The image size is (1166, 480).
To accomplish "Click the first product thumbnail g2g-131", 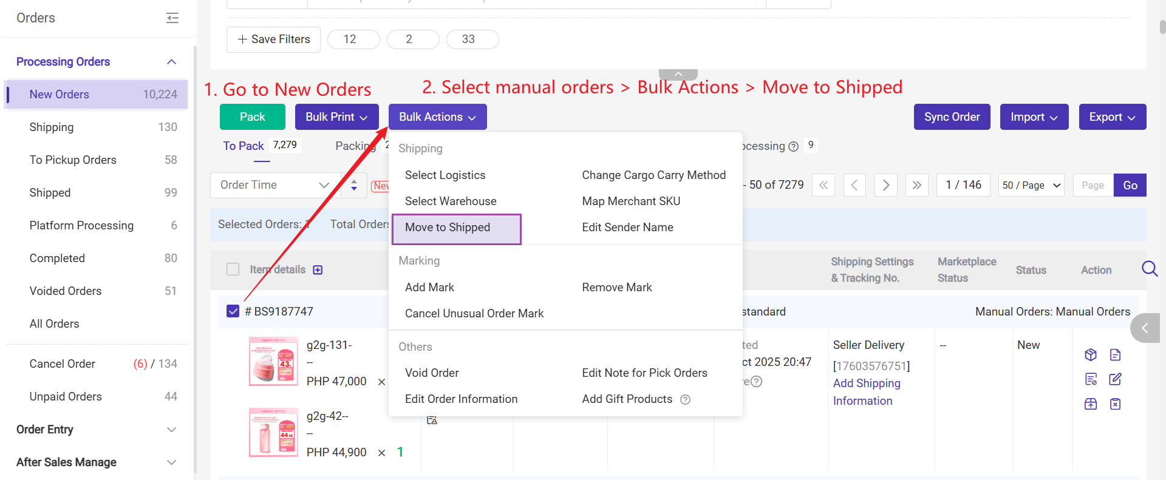I will 273,362.
